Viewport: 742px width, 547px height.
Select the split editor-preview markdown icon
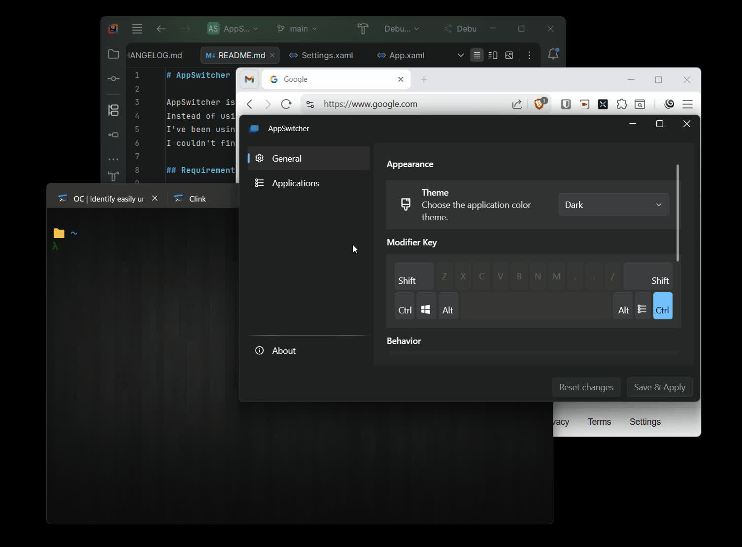click(493, 55)
